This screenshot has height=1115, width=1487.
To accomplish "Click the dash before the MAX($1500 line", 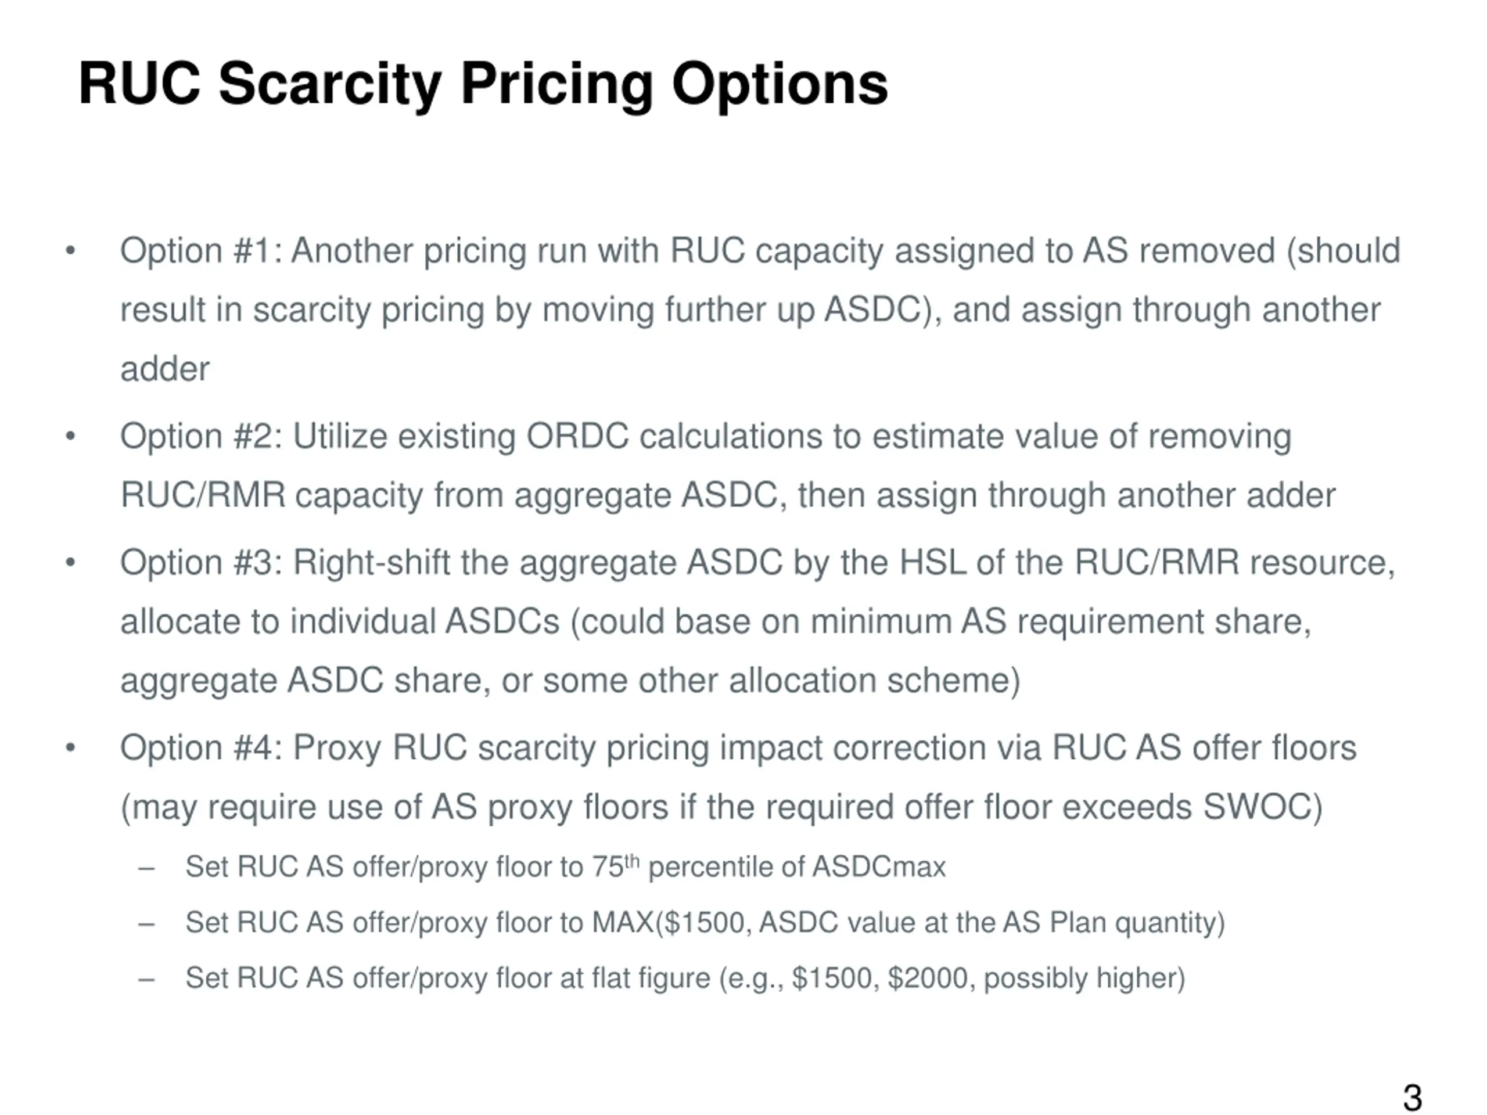I will point(146,924).
